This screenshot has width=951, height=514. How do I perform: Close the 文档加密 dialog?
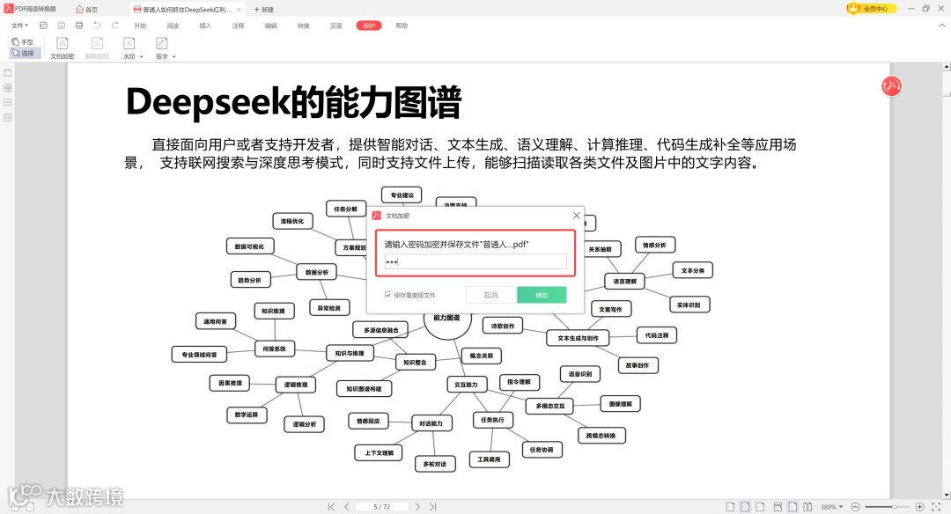coord(576,215)
